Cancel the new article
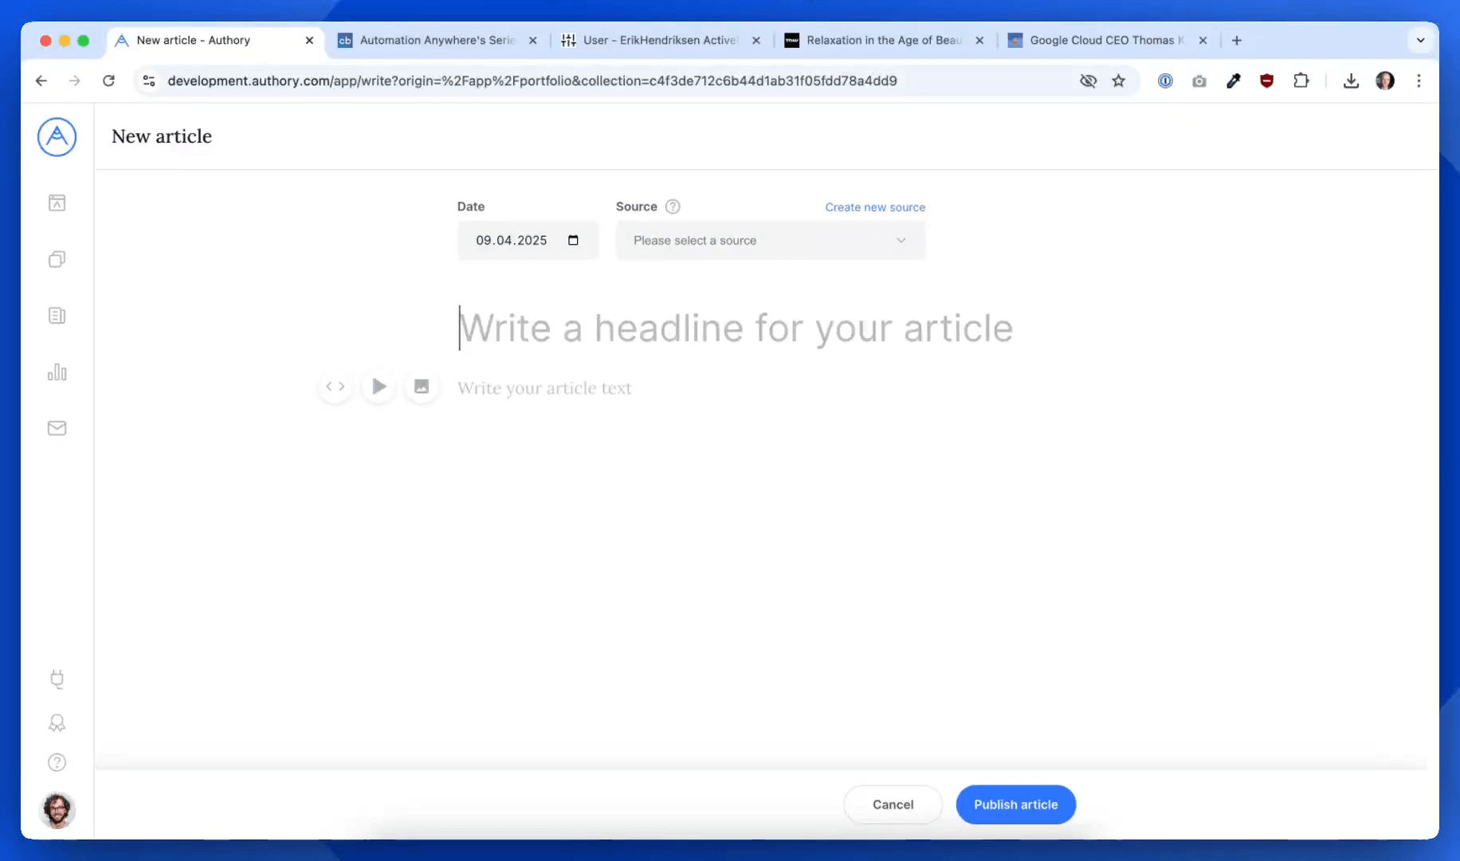Screen dimensions: 1460x861 coord(893,804)
